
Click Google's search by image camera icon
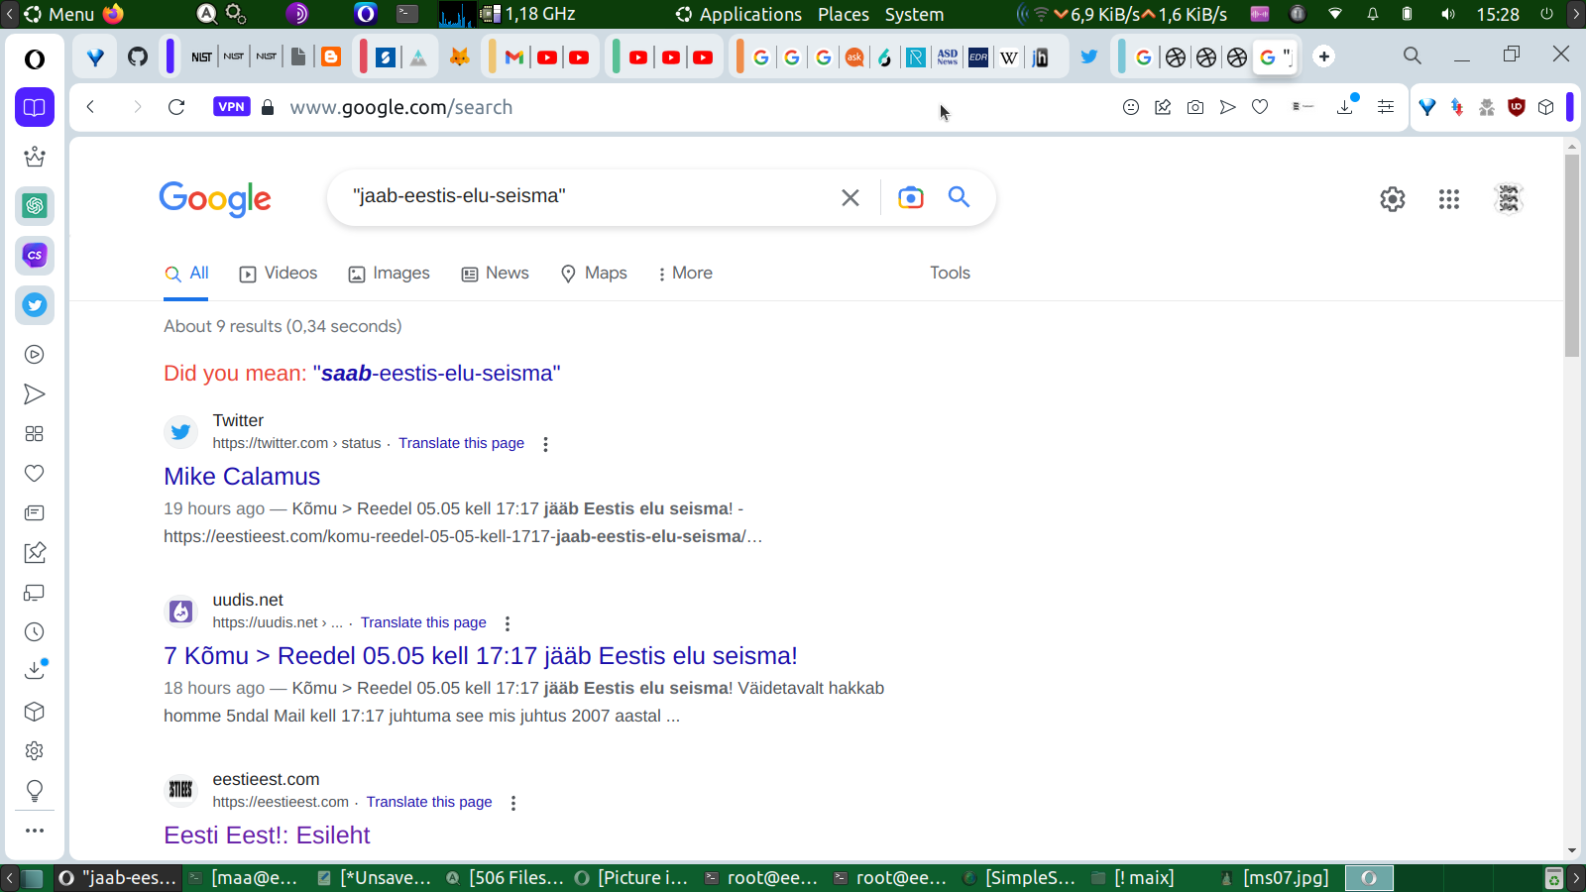point(910,197)
